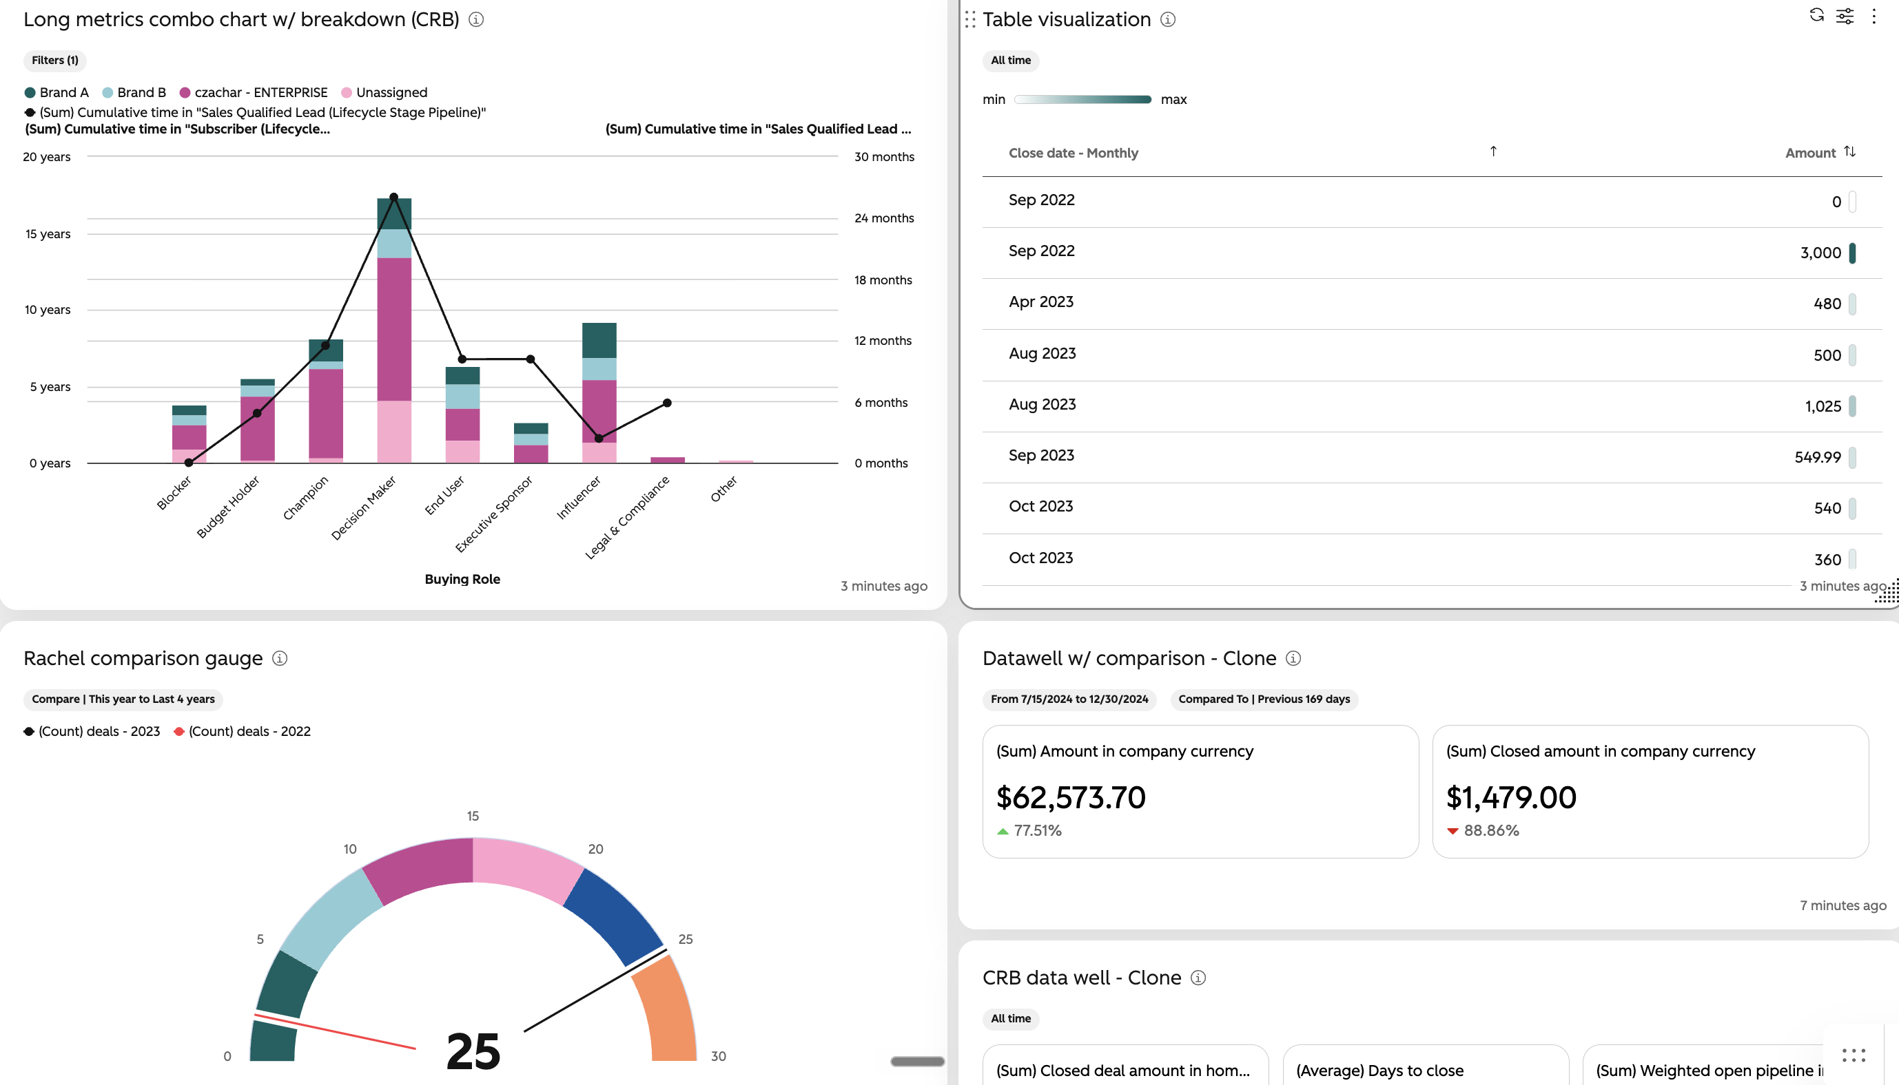Image resolution: width=1899 pixels, height=1085 pixels.
Task: Click magenta segment of Decision Maker bar
Action: (393, 329)
